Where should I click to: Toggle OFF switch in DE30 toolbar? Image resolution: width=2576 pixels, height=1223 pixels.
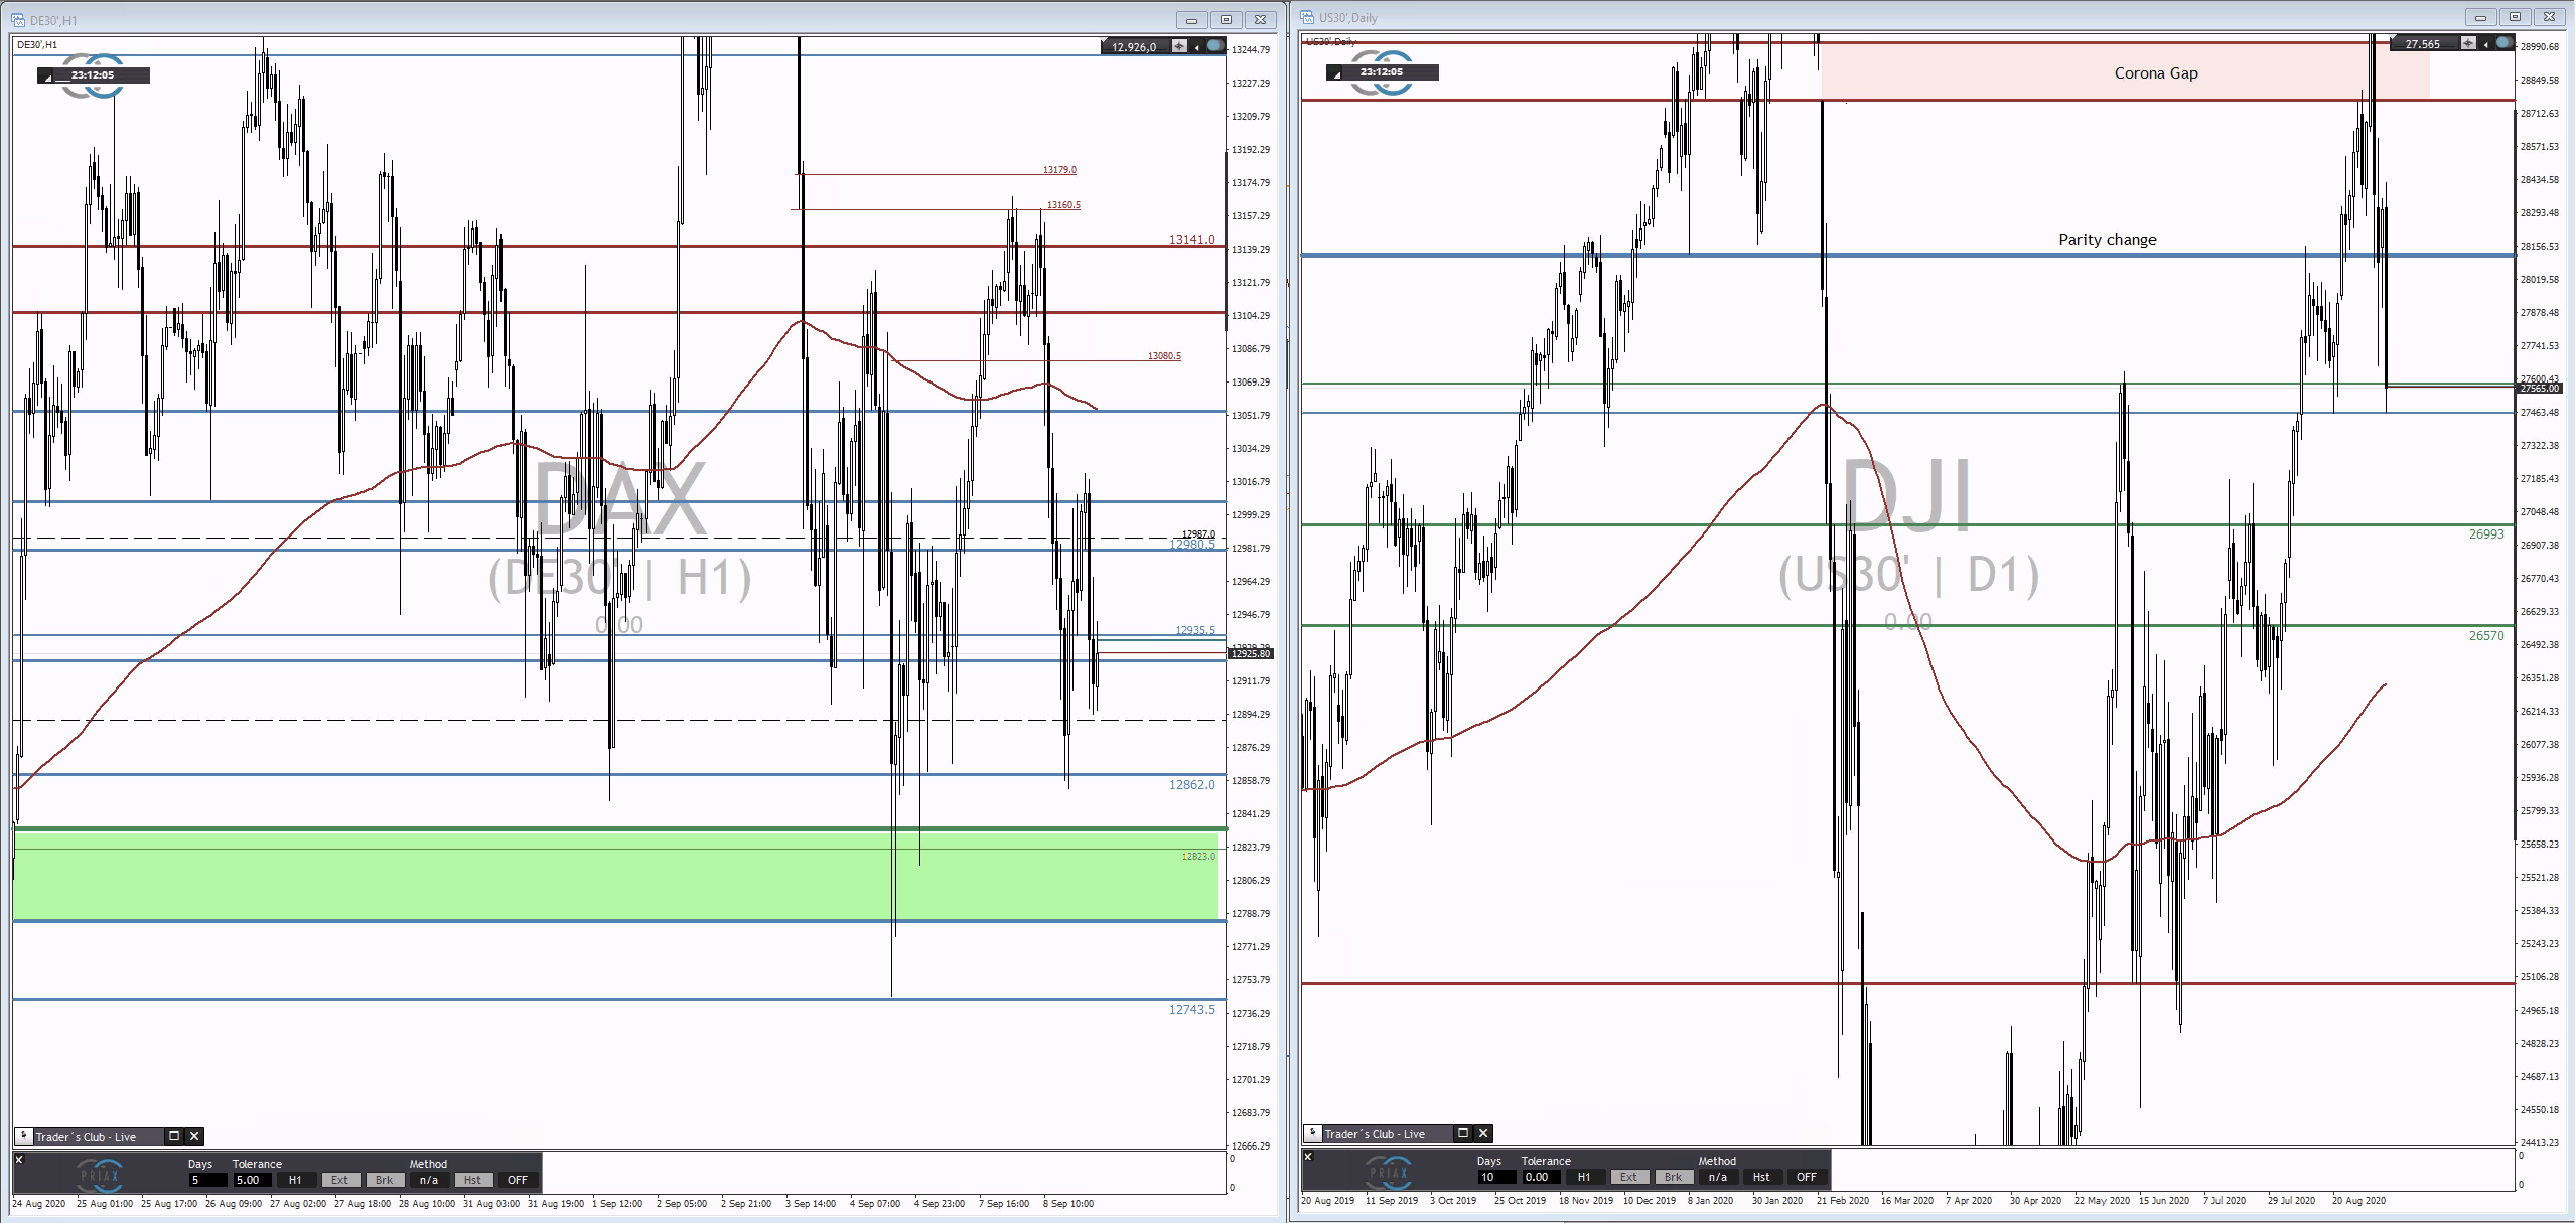(517, 1180)
